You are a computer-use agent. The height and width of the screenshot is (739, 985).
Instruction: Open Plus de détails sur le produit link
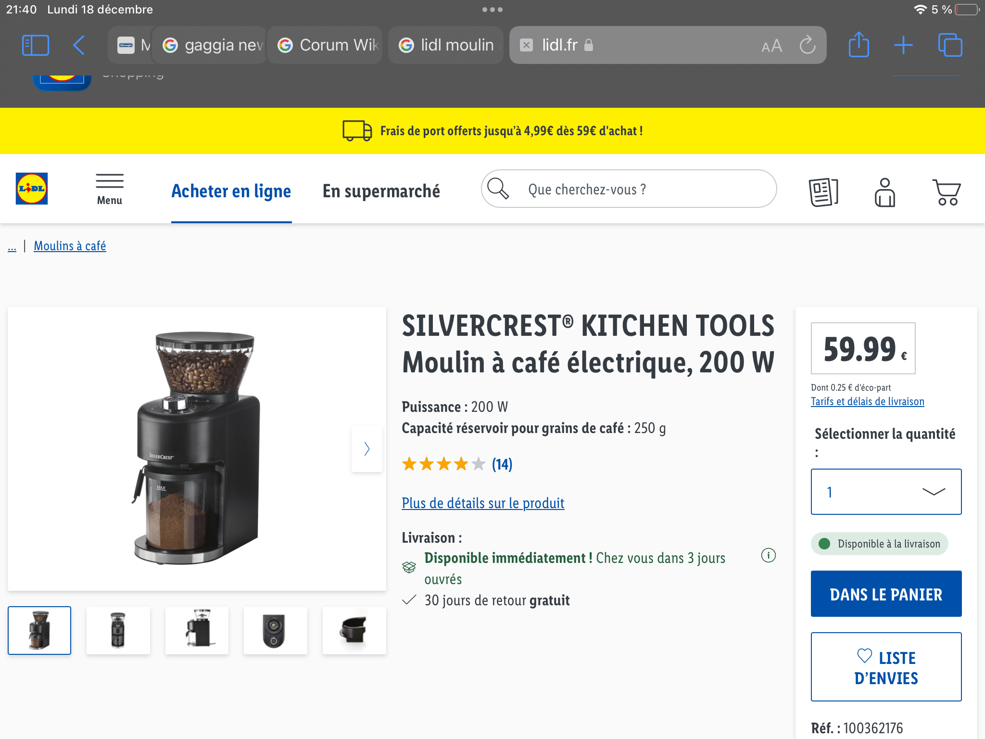483,503
